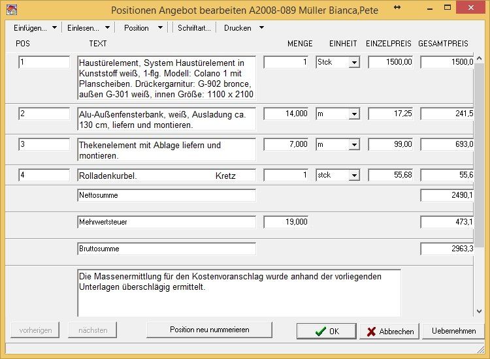Click the green checkmark OK button

coord(326,331)
